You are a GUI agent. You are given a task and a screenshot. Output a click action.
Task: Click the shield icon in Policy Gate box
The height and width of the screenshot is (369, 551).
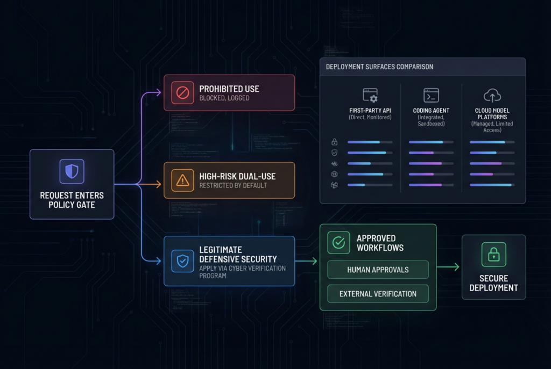click(72, 171)
